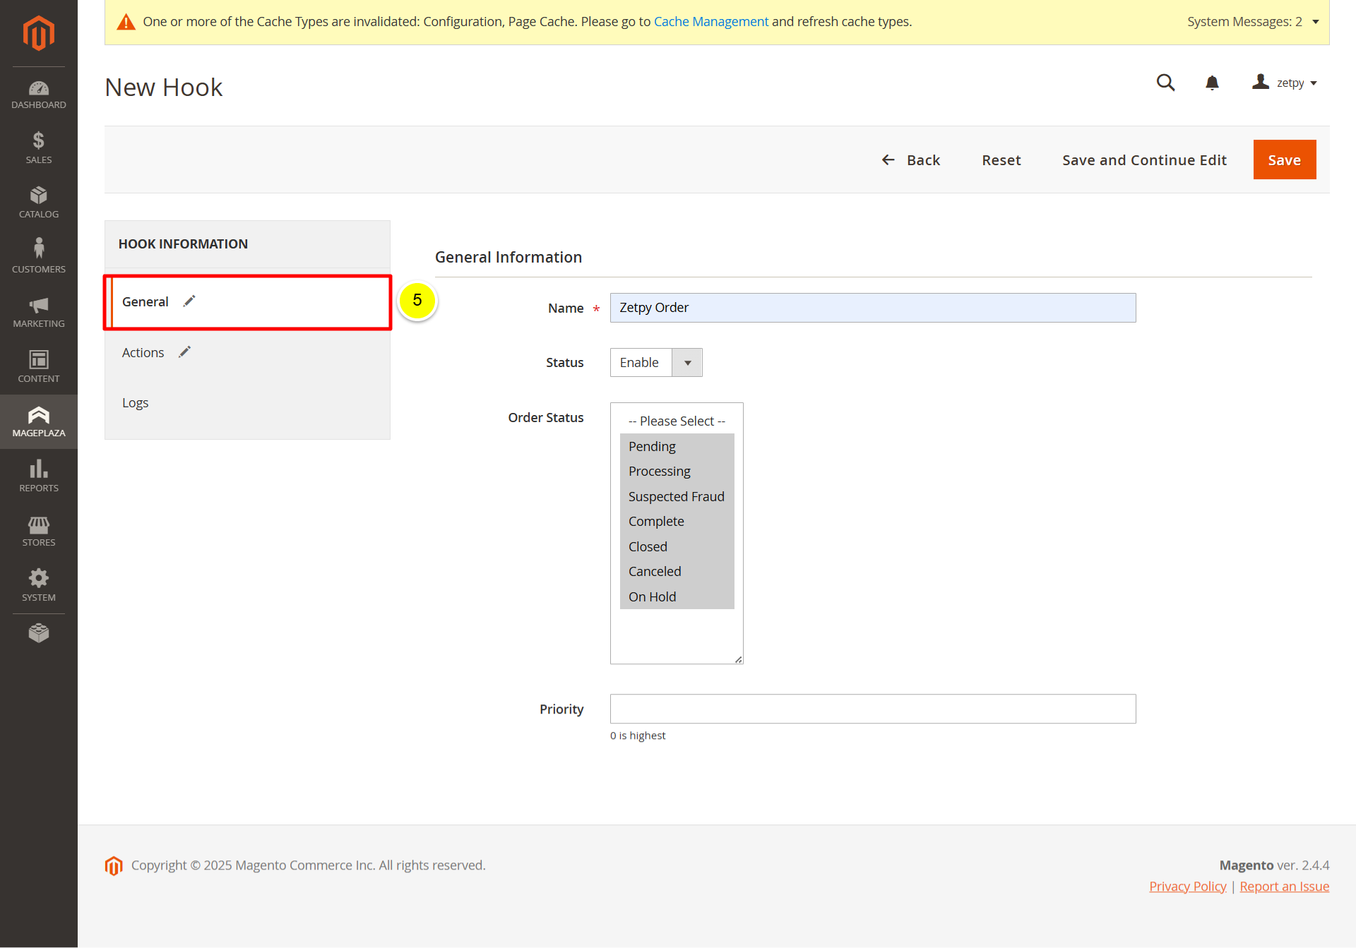Expand the zetpy account dropdown
Image resolution: width=1356 pixels, height=948 pixels.
coord(1285,83)
